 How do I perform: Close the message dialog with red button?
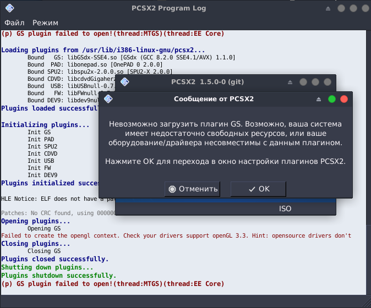344,99
